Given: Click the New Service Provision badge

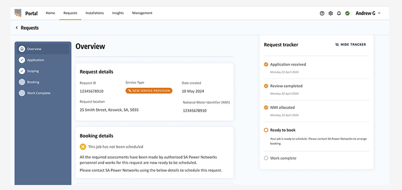Looking at the screenshot, I should coord(149,91).
